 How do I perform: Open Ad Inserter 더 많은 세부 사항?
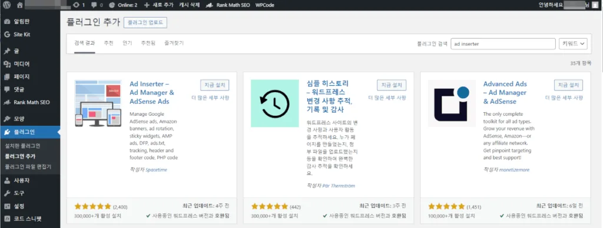tap(210, 98)
